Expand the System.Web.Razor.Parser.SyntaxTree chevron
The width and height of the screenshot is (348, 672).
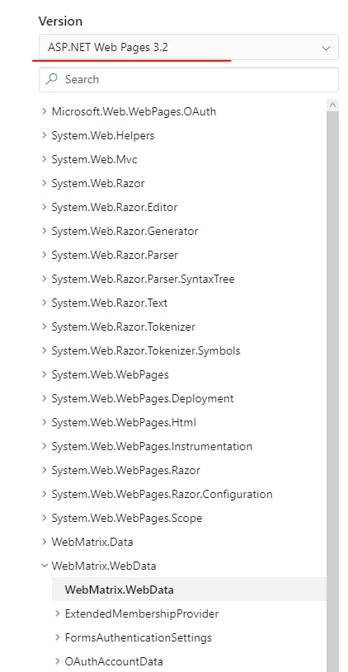[45, 279]
